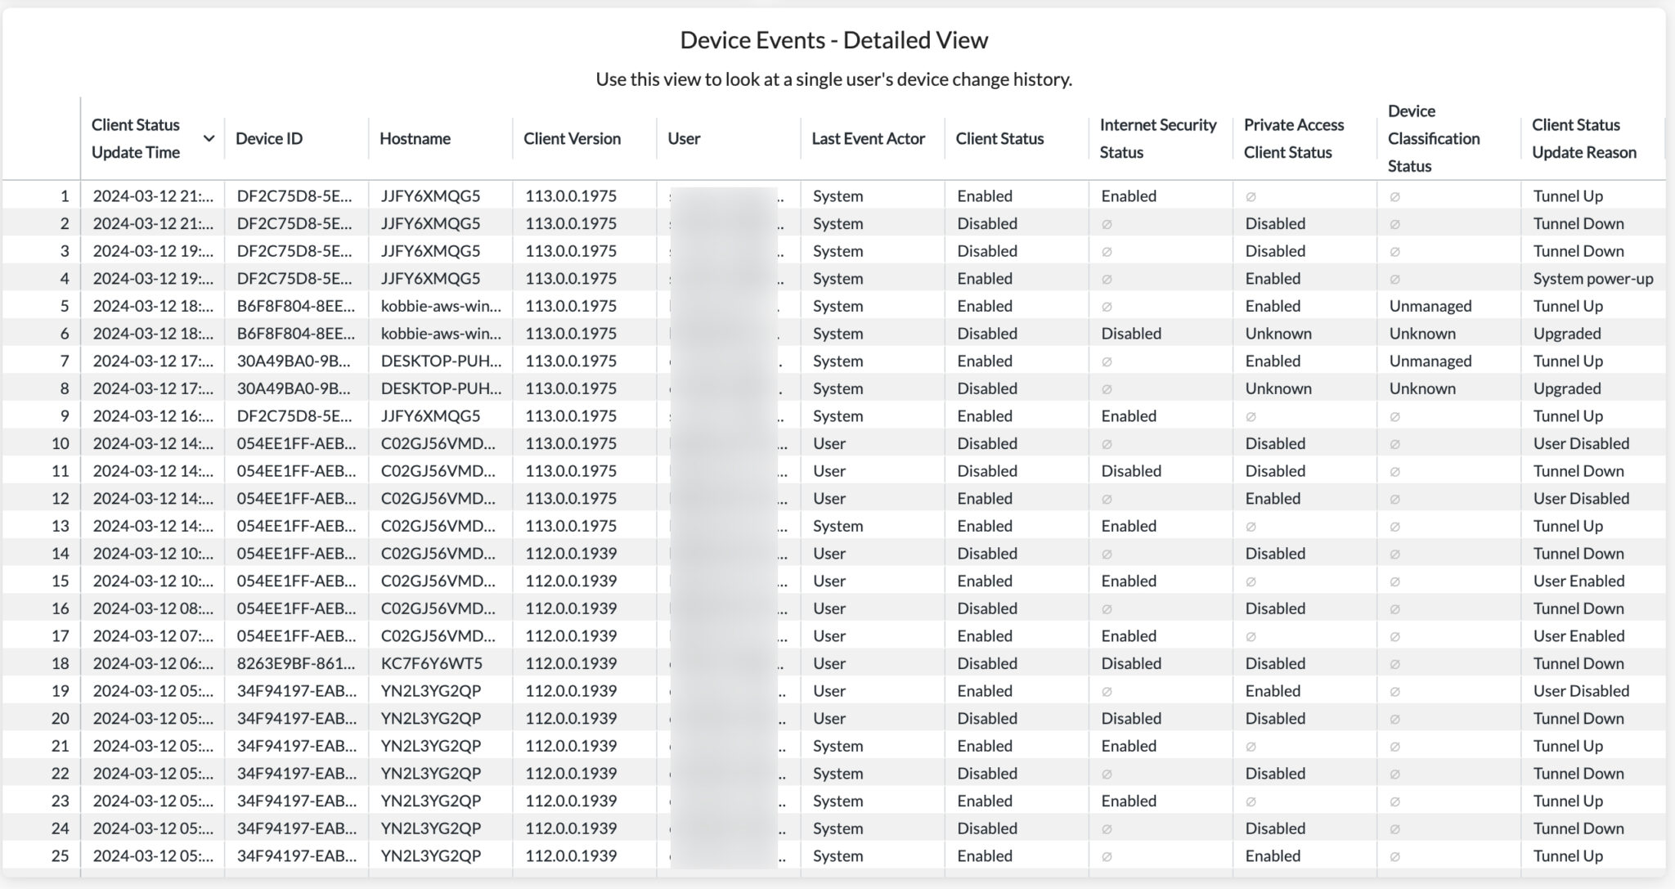Sort by Internet Security Status
This screenshot has width=1675, height=889.
pos(1156,138)
